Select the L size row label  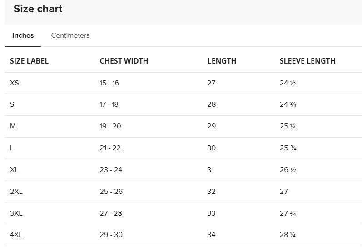tap(12, 148)
